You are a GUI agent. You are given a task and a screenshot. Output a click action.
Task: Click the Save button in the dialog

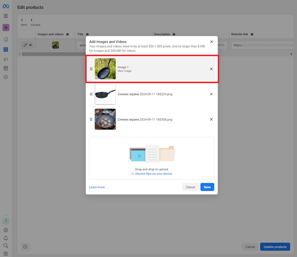click(x=207, y=187)
